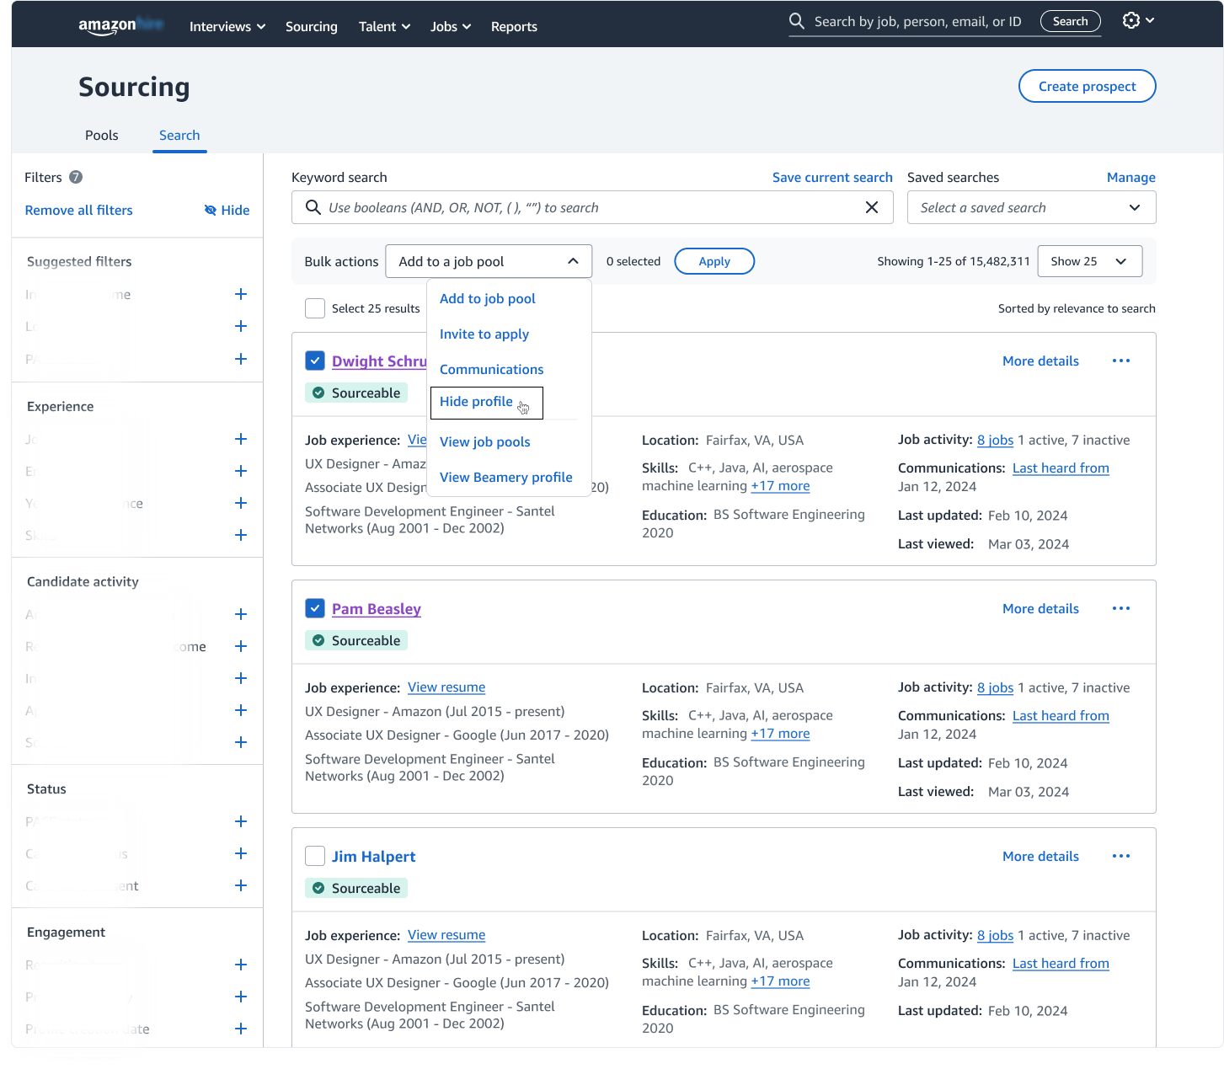Open Pam Beasley's three-dot options menu
Viewport: 1224px width, 1069px height.
tap(1121, 608)
